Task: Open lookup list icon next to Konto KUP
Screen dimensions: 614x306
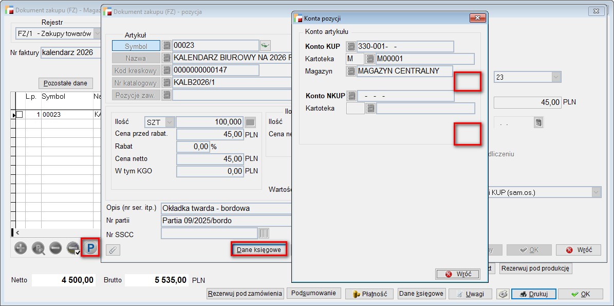Action: click(x=351, y=46)
